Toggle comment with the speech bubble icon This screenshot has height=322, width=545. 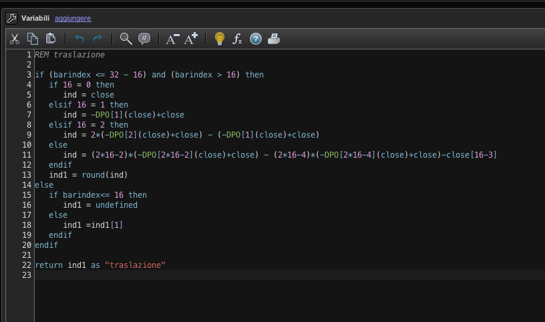click(x=144, y=39)
